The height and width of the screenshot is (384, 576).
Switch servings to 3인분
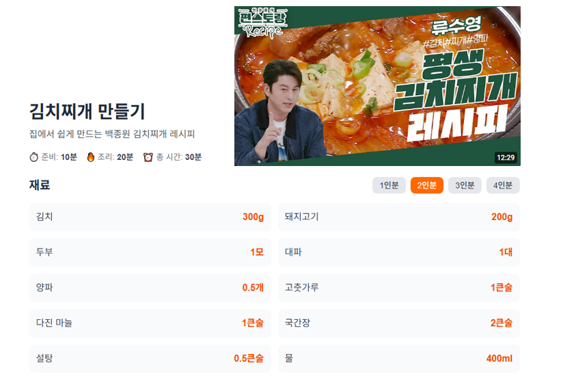point(465,185)
